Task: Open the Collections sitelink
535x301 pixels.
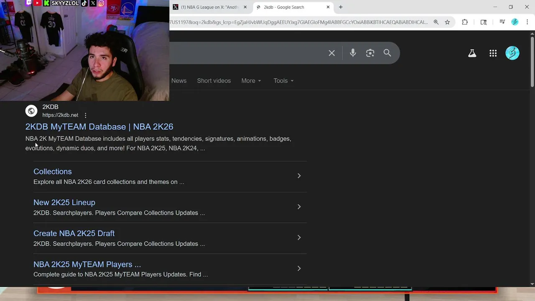Action: 53,171
